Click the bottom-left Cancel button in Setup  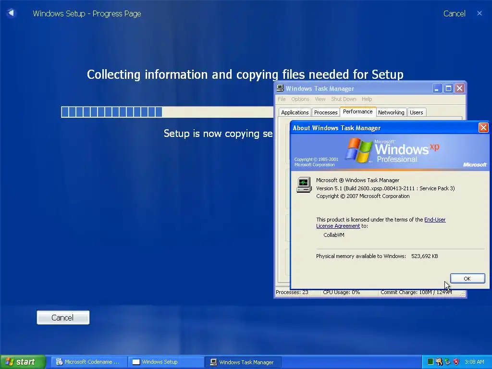click(x=63, y=318)
